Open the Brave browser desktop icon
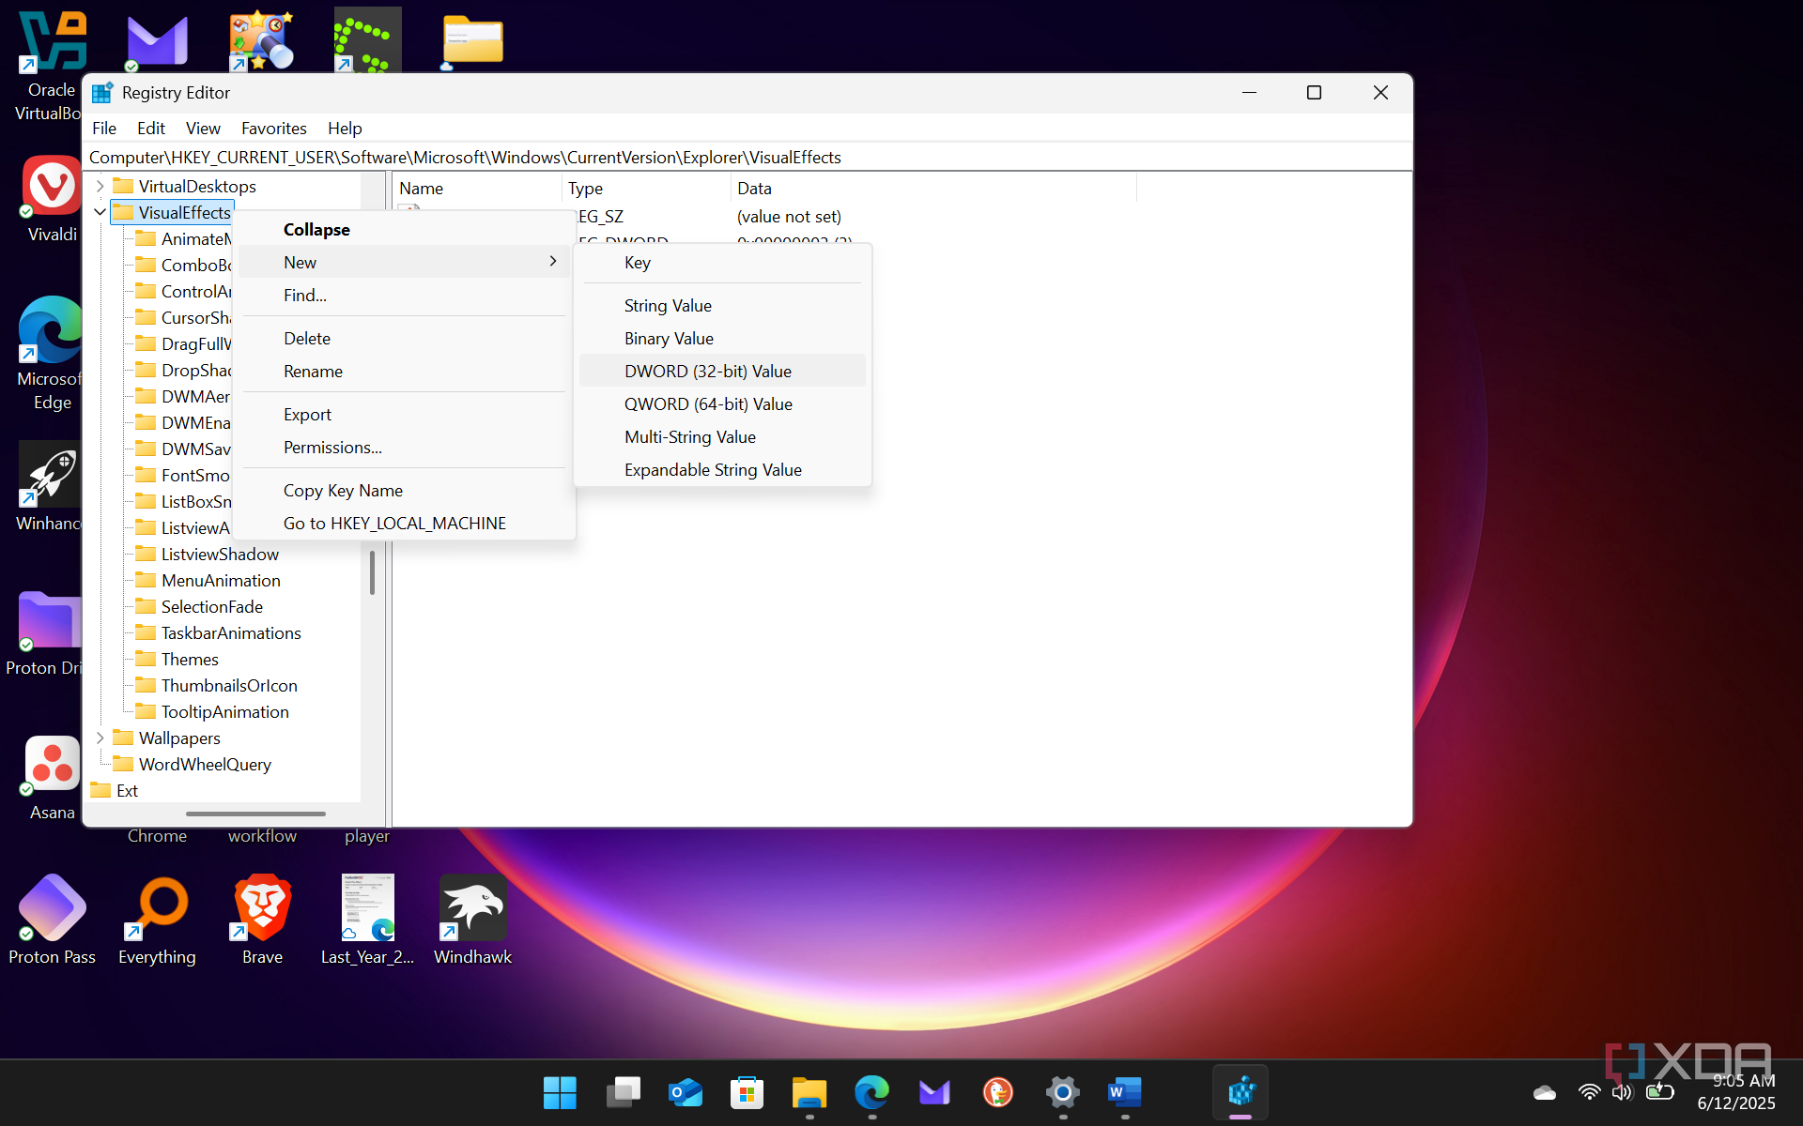 click(262, 920)
